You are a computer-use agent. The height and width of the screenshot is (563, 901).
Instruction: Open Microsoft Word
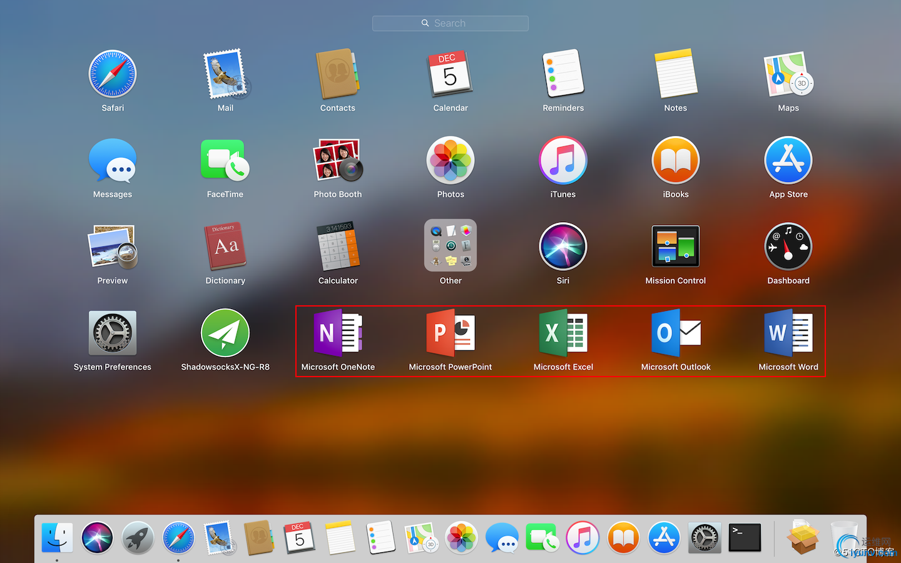[x=788, y=333]
